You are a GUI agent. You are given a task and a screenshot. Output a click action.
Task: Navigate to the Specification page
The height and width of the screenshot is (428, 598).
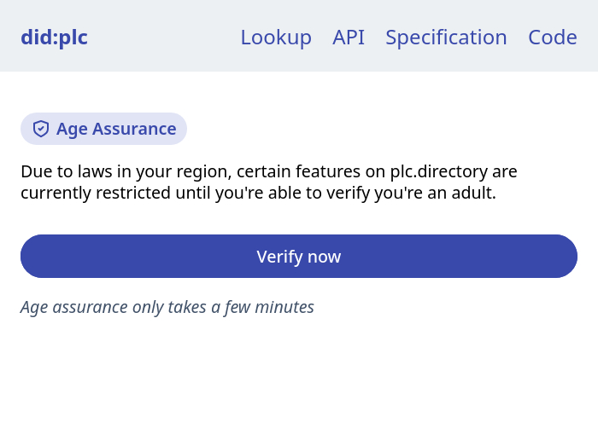click(446, 38)
